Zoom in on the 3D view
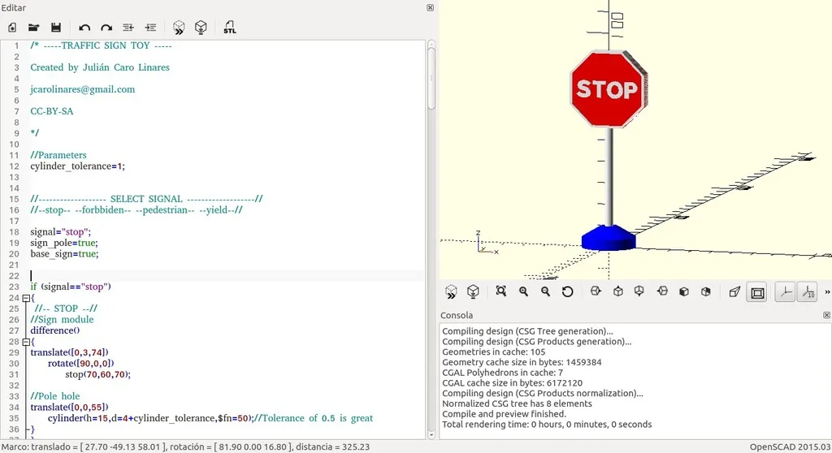This screenshot has height=453, width=832. pyautogui.click(x=524, y=291)
